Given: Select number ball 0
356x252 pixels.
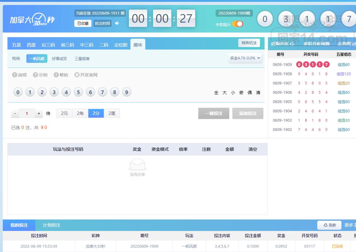Looking at the screenshot, I should click(x=18, y=92).
